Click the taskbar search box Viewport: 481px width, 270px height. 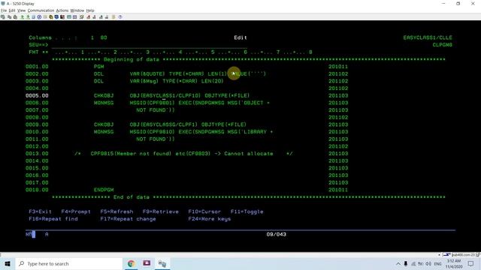pyautogui.click(x=68, y=263)
